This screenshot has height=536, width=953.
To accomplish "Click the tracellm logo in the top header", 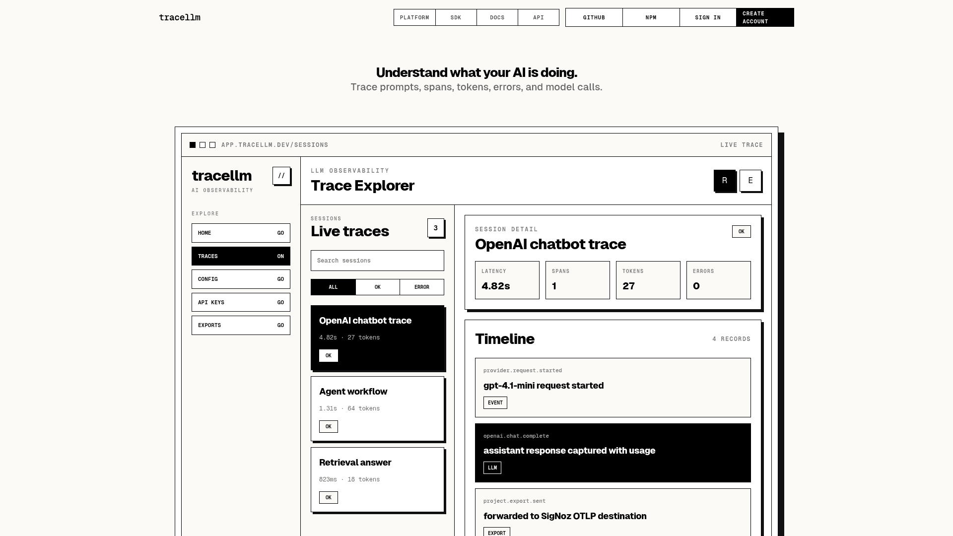I will pyautogui.click(x=180, y=17).
